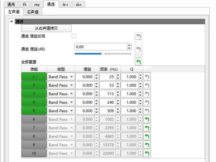Screen dimensions: 216x162
Task: Enable band 8 toggle button
Action: pyautogui.click(x=34, y=136)
